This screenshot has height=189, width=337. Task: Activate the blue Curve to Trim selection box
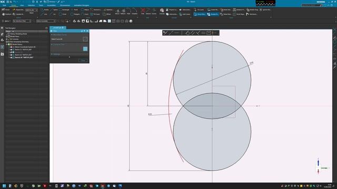pyautogui.click(x=85, y=49)
